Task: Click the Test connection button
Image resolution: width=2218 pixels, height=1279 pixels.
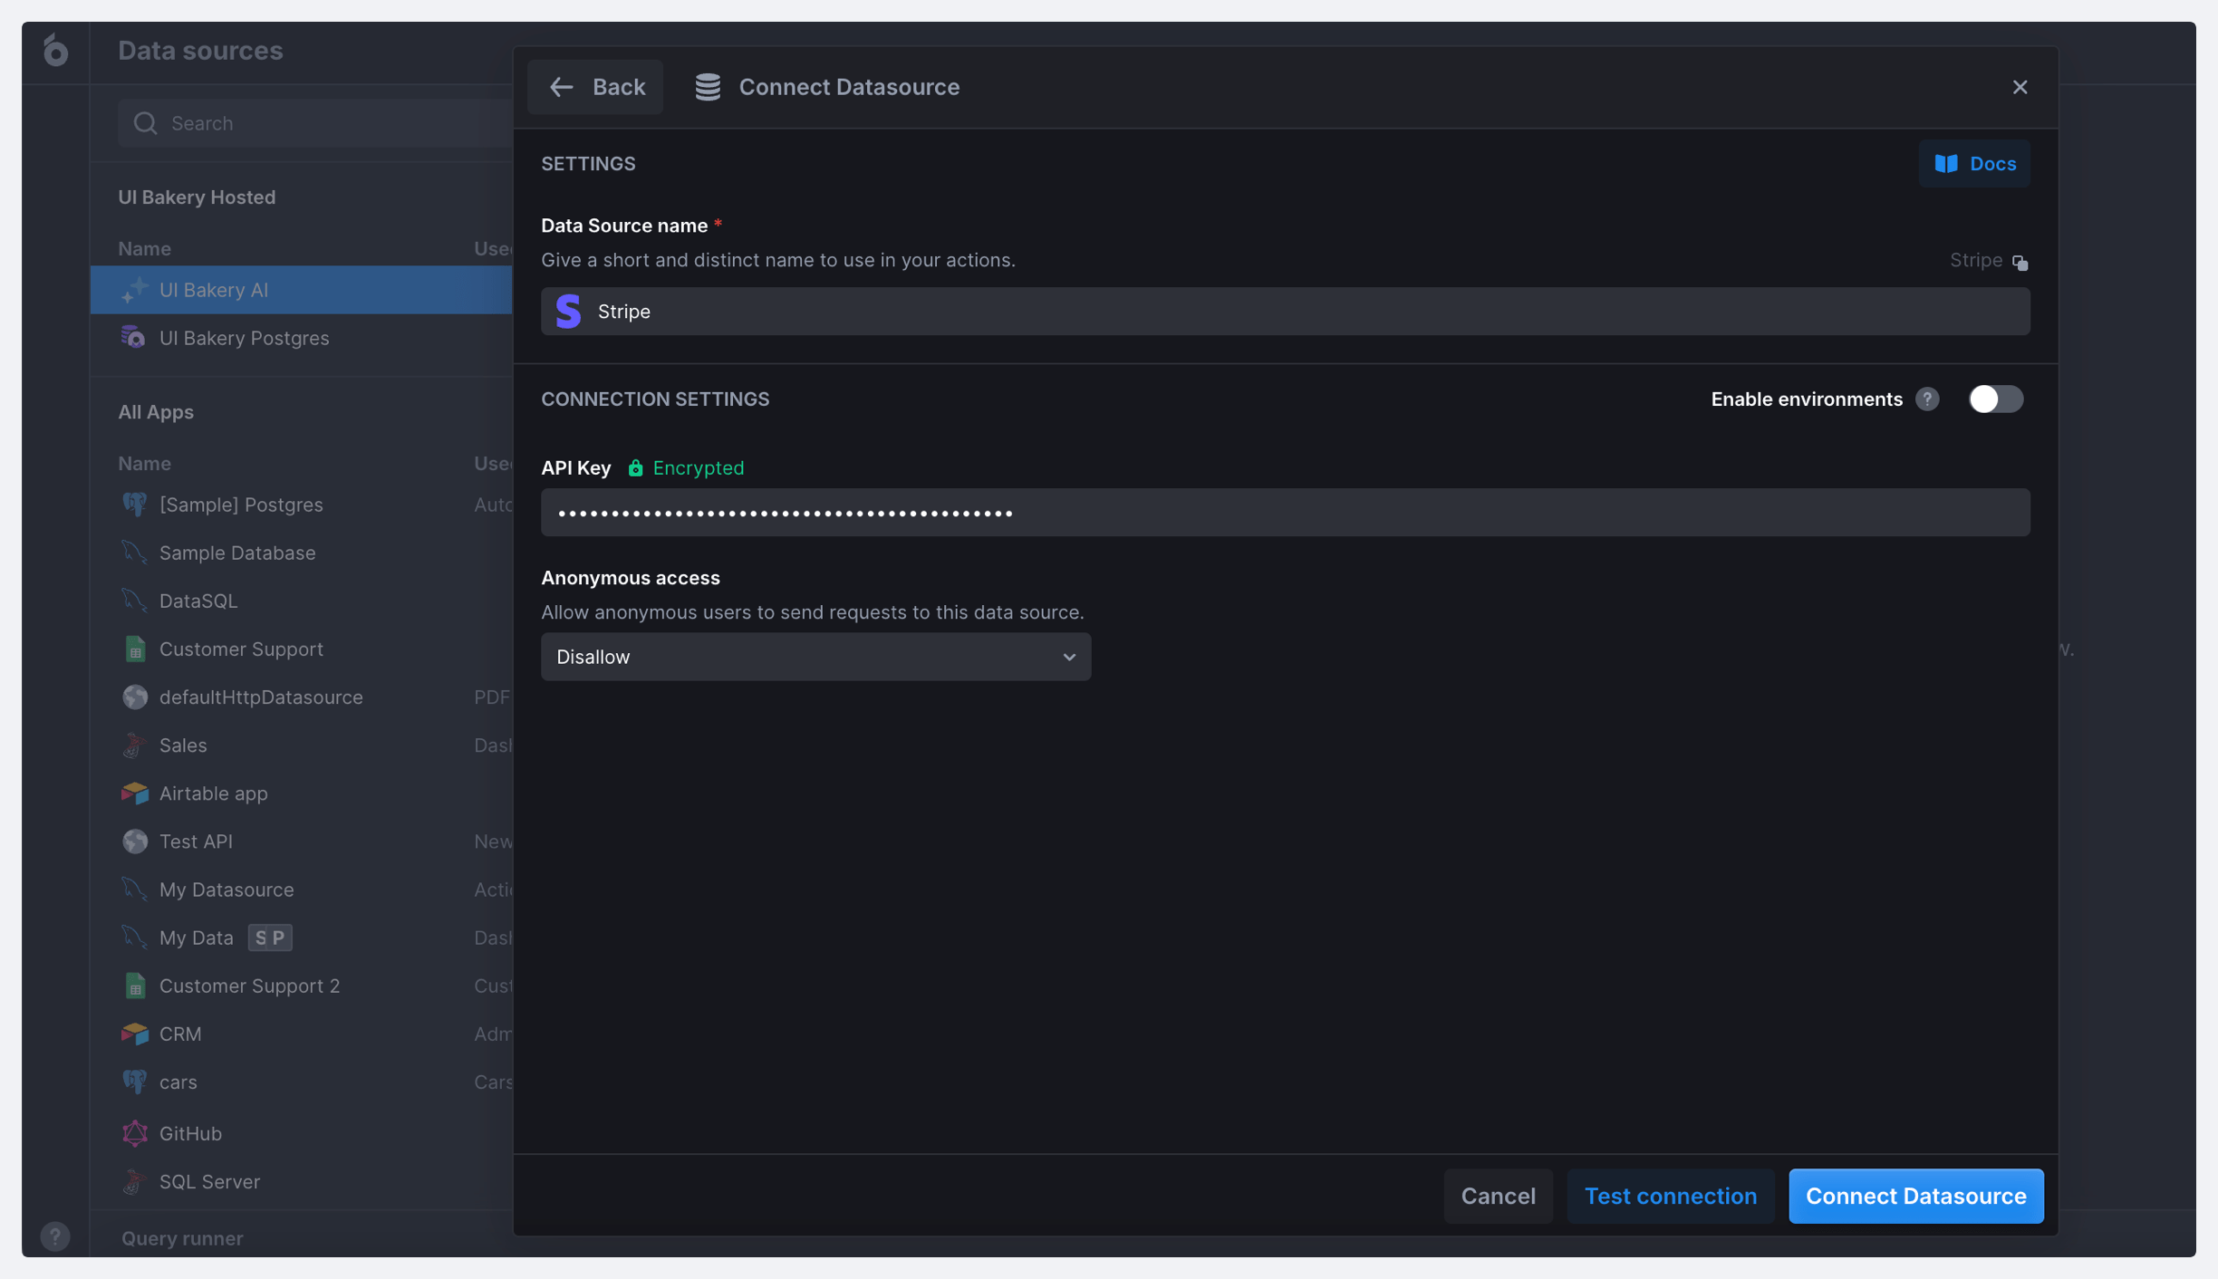Action: click(x=1670, y=1196)
